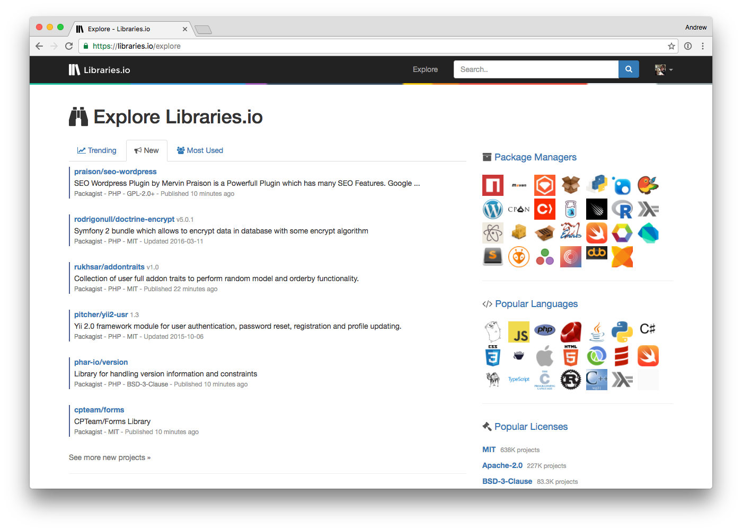Open the Dart Pub package manager icon

648,233
